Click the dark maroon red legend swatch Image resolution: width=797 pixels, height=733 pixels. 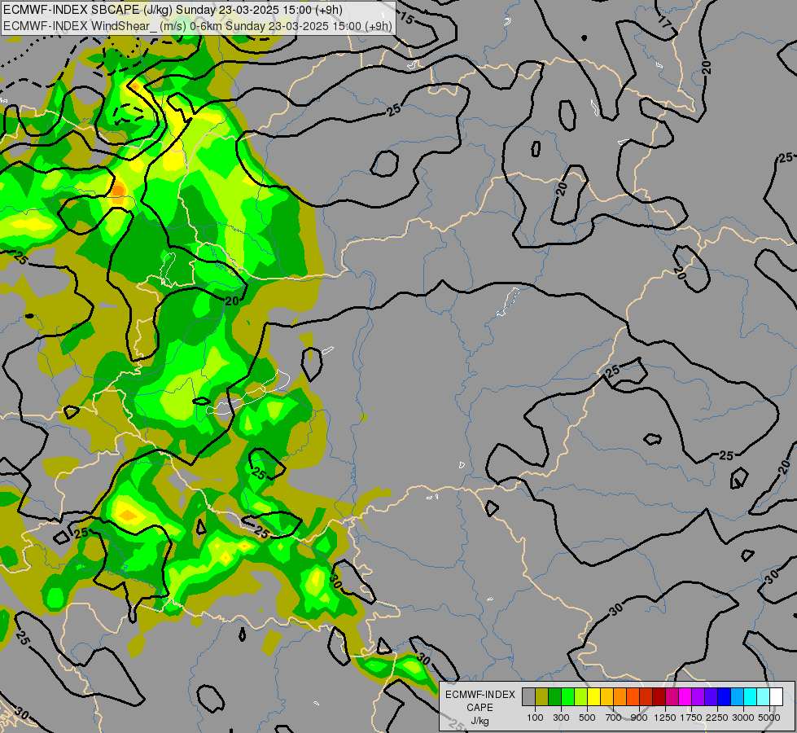[659, 697]
